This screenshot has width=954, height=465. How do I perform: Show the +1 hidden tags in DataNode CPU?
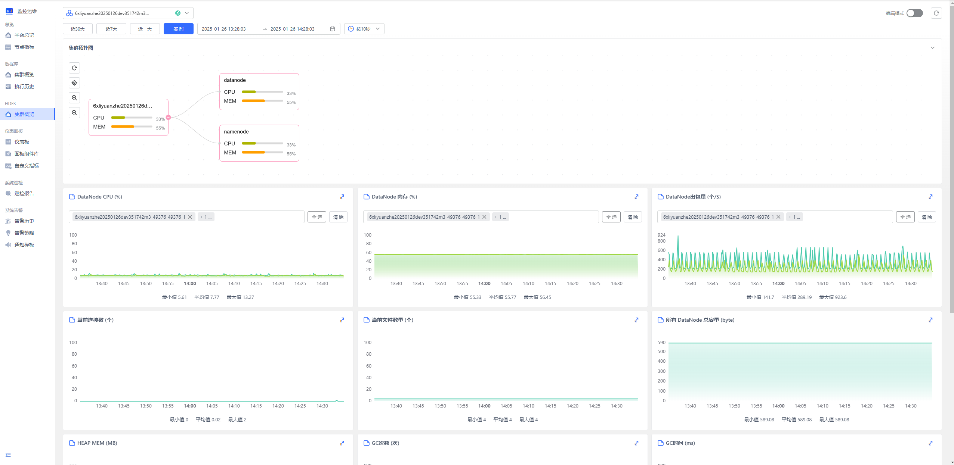pyautogui.click(x=206, y=217)
